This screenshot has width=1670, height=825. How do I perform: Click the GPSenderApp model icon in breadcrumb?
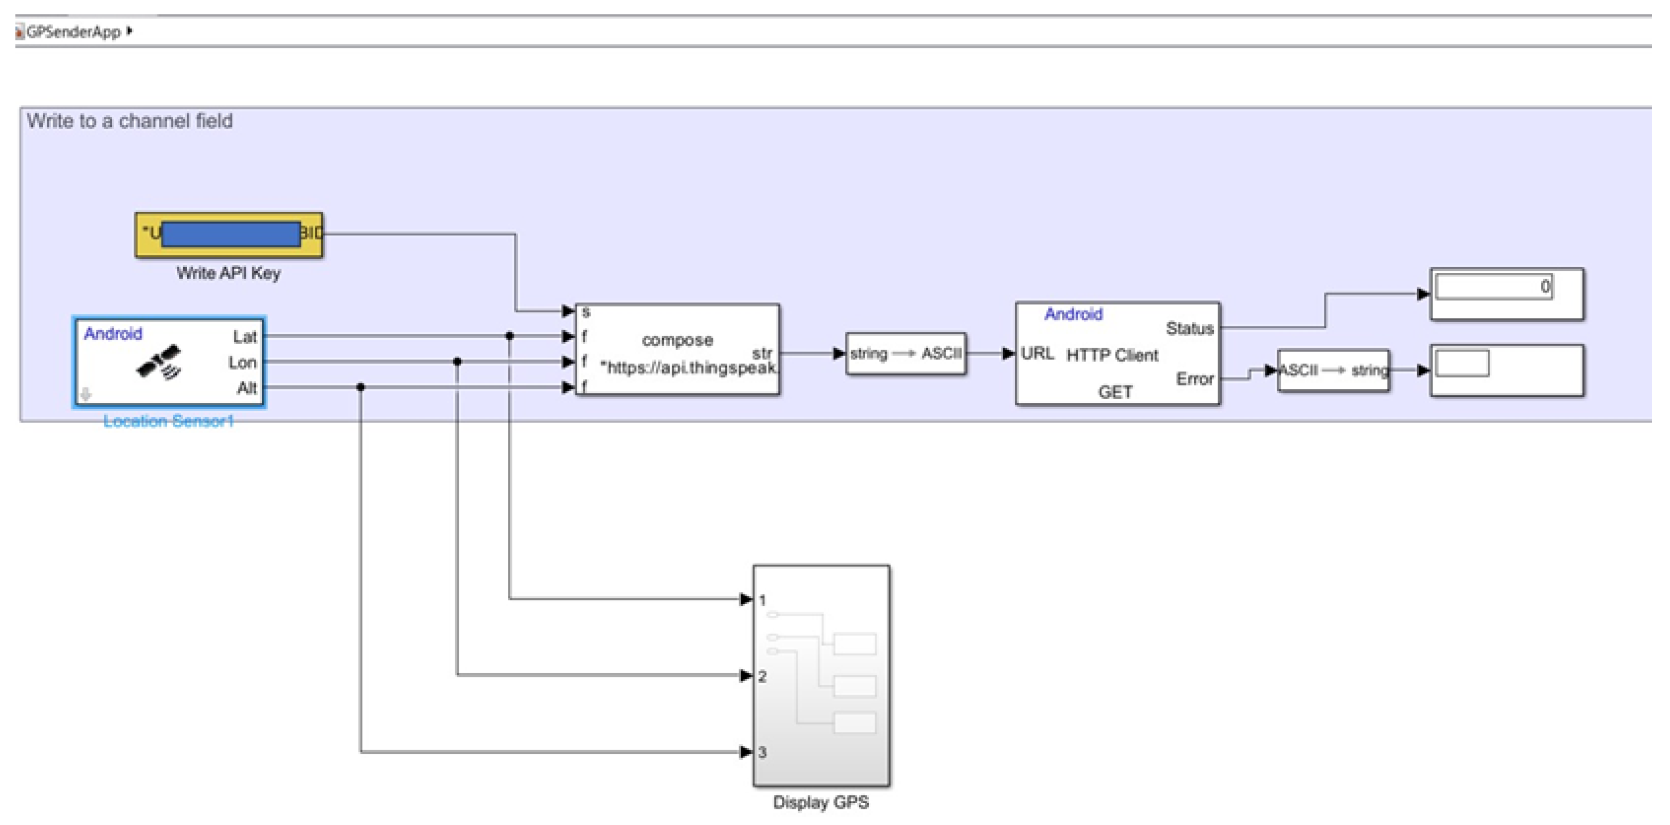pyautogui.click(x=20, y=31)
